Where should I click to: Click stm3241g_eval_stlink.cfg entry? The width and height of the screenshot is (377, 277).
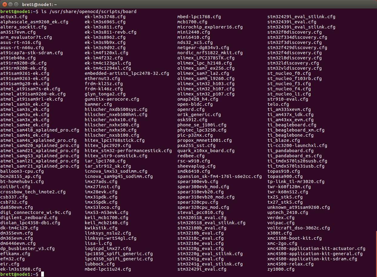tap(210, 264)
